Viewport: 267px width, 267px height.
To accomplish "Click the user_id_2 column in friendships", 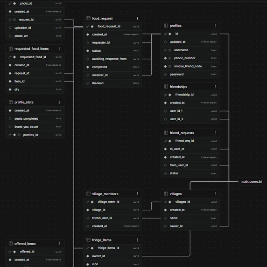I will pos(190,119).
